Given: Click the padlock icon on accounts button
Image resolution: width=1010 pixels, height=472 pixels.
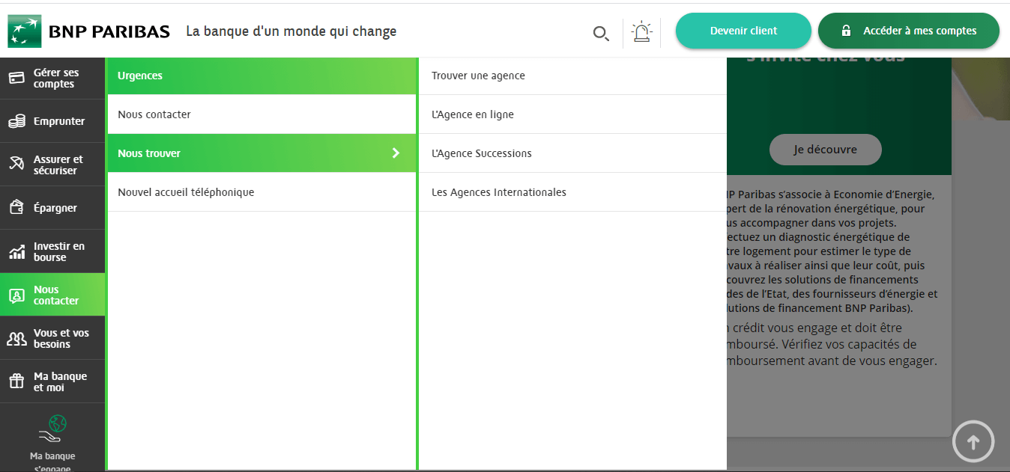Looking at the screenshot, I should [846, 31].
